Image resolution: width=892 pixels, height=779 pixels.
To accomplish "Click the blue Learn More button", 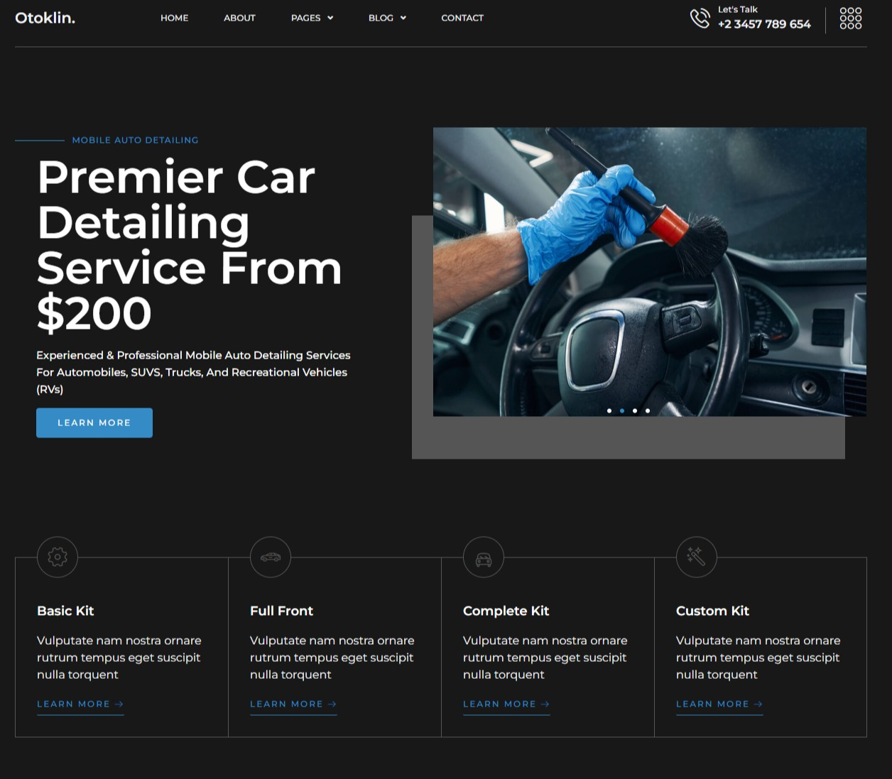I will pos(94,423).
